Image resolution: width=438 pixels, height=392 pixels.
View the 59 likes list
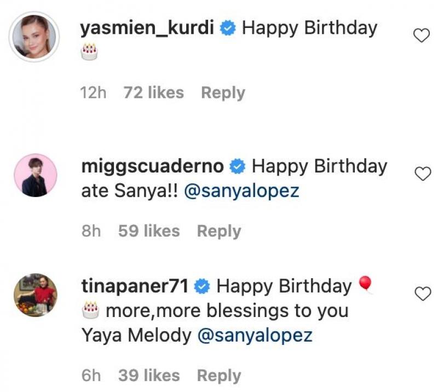coord(149,231)
